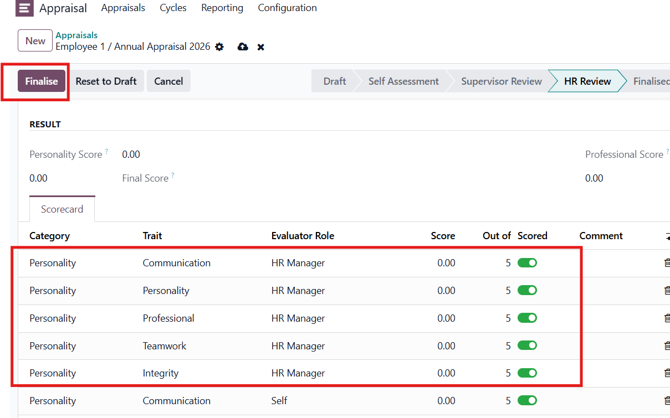Delete the Teamwork HR Manager row
This screenshot has height=418, width=670.
coord(667,346)
